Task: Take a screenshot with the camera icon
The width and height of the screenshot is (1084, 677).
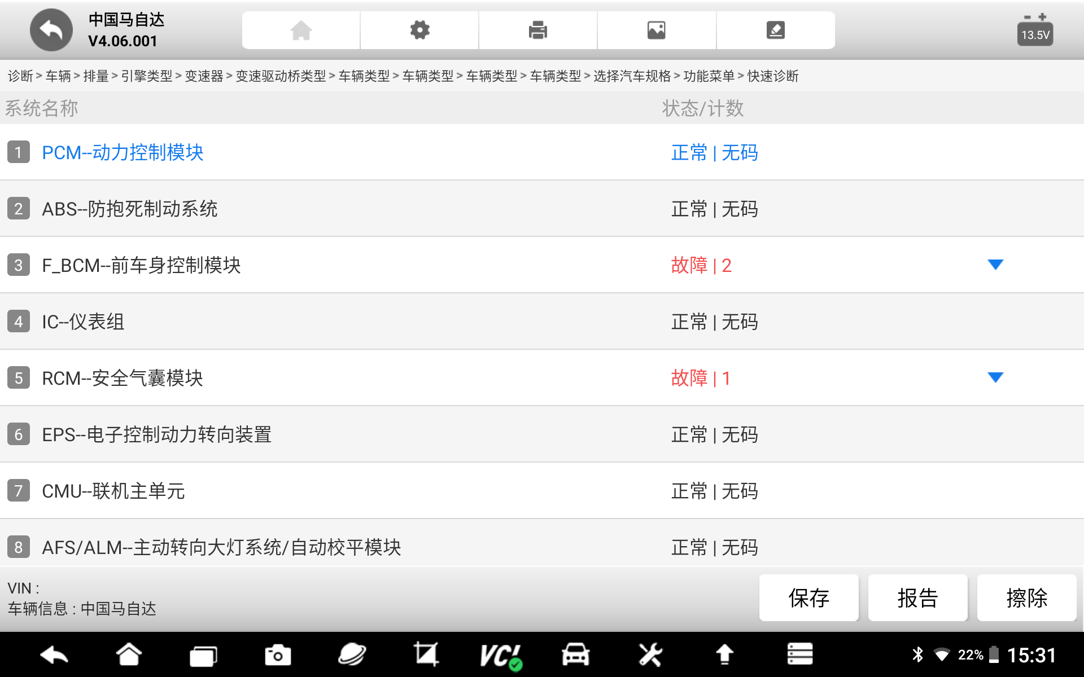Action: [278, 655]
